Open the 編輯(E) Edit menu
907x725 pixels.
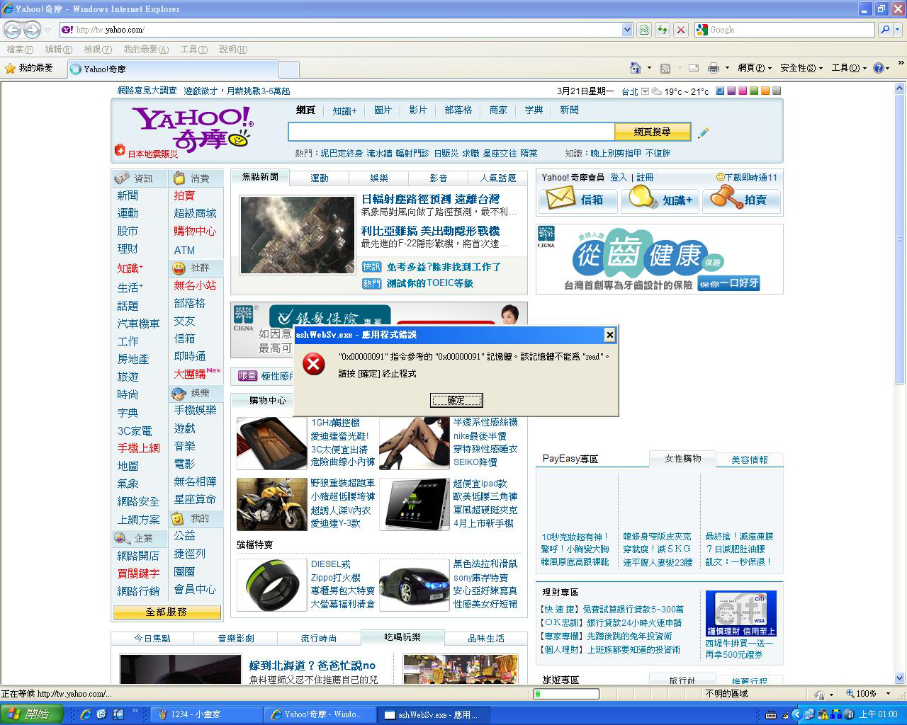tap(58, 50)
